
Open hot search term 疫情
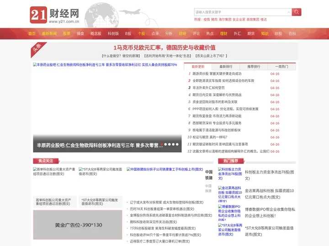click(207, 20)
